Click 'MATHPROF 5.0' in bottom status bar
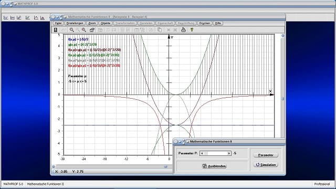336x189 pixels. [x=13, y=184]
